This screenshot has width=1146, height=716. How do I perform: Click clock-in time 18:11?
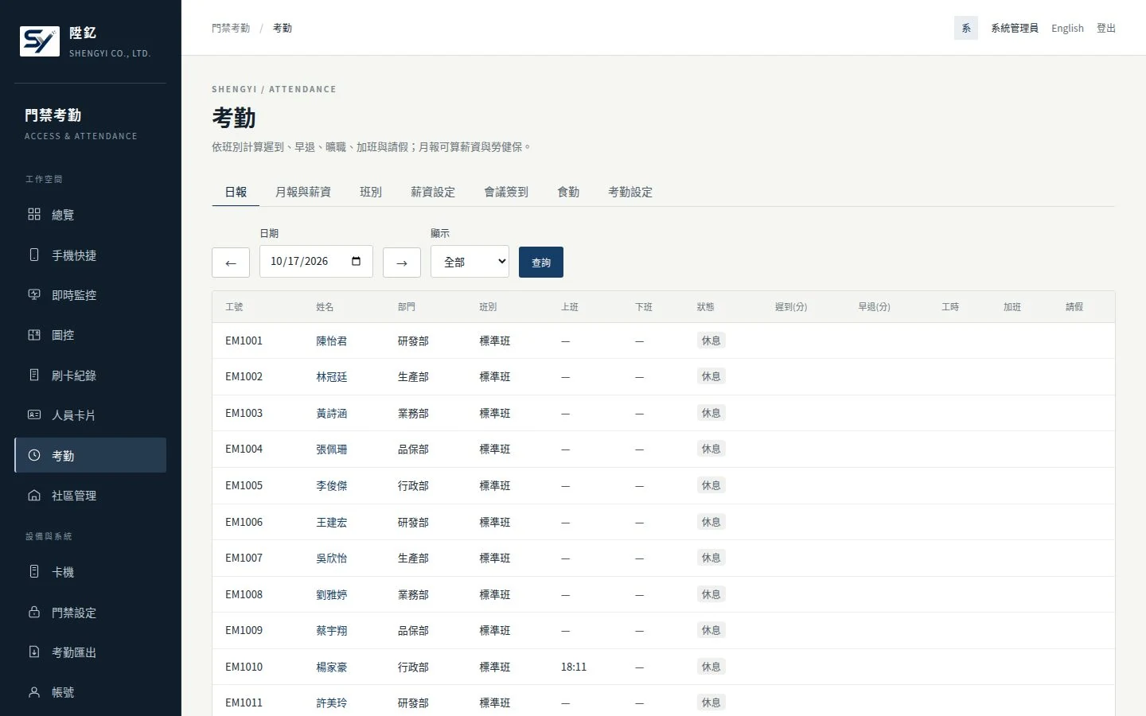point(574,667)
